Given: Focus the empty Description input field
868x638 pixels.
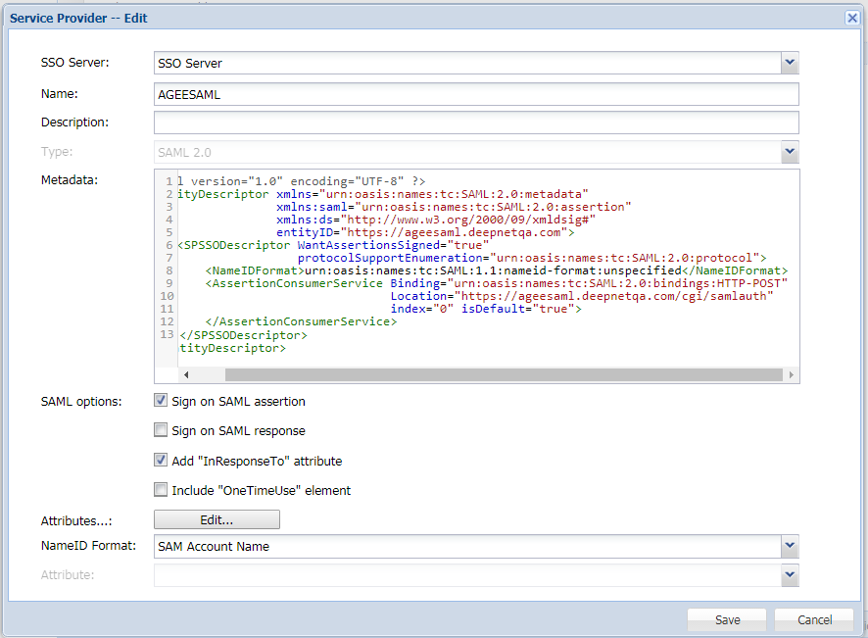Looking at the screenshot, I should [476, 123].
